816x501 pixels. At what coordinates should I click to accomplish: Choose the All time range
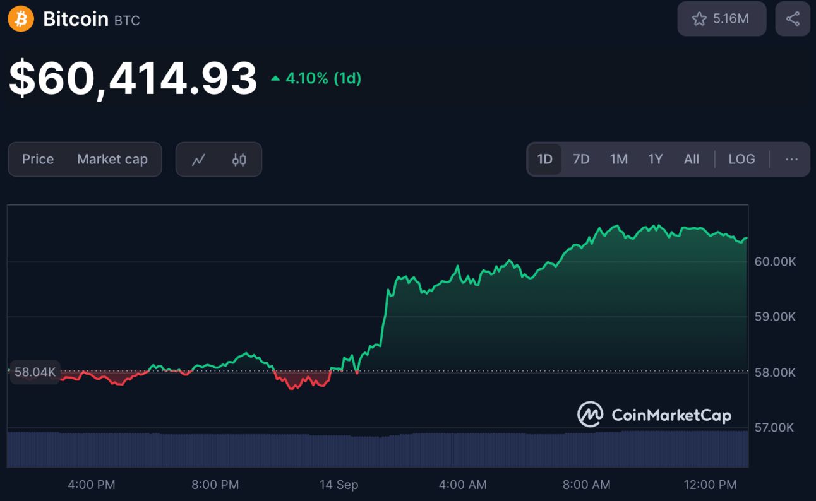692,160
